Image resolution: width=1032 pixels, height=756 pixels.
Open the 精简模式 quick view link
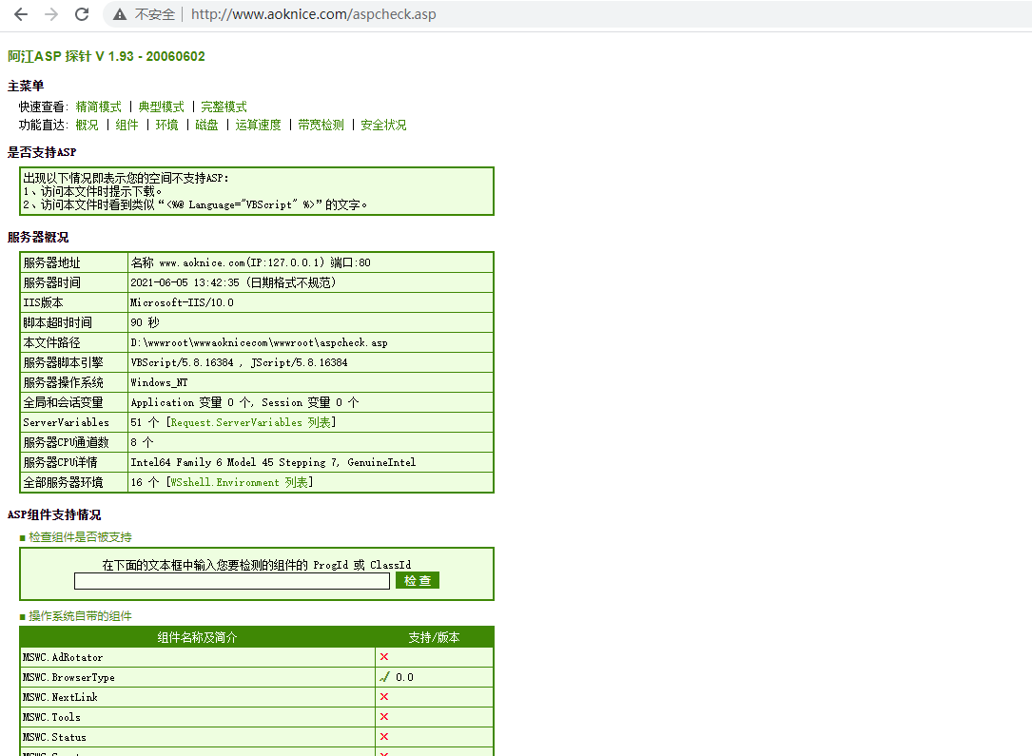tap(99, 107)
